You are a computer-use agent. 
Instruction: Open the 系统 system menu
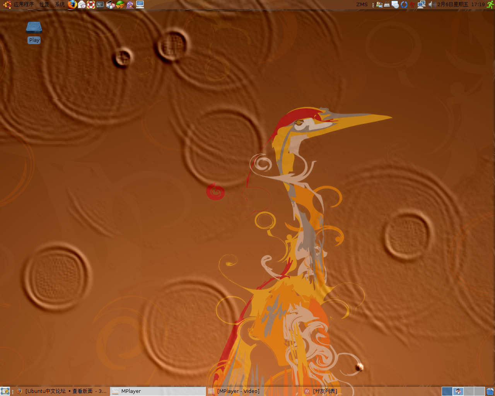60,5
